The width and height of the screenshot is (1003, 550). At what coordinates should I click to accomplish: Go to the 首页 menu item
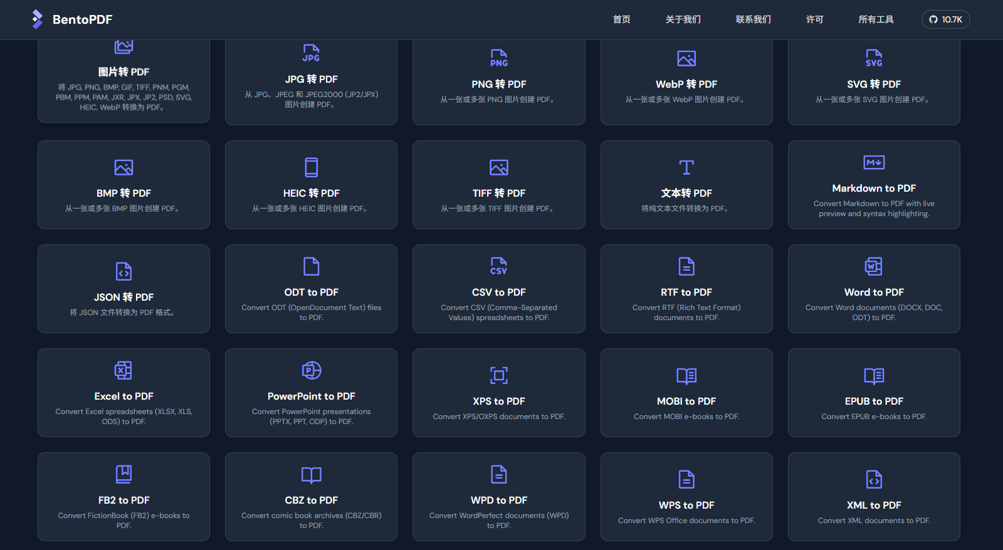click(x=621, y=19)
